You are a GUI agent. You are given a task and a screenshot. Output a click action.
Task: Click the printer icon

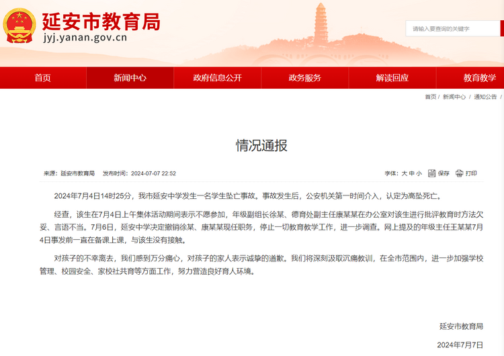460,173
